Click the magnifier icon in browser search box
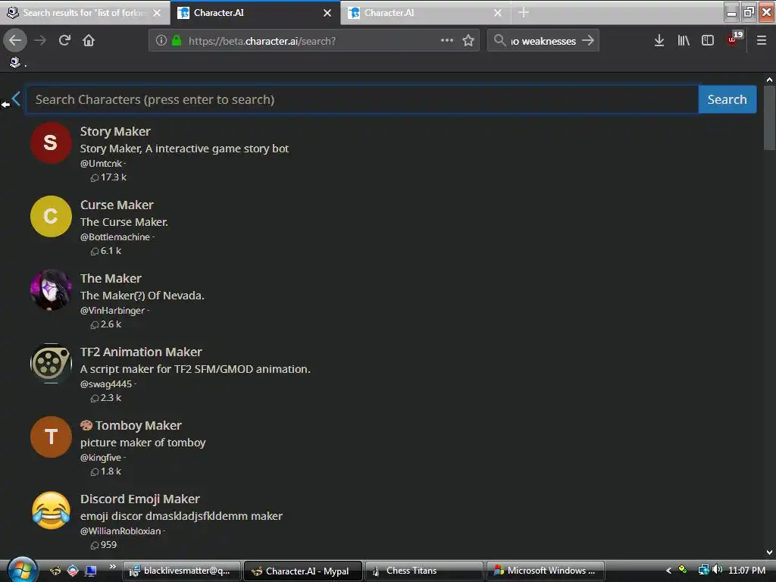 coord(499,41)
